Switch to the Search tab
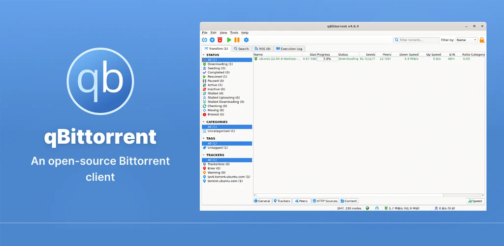This screenshot has width=504, height=246. click(241, 49)
